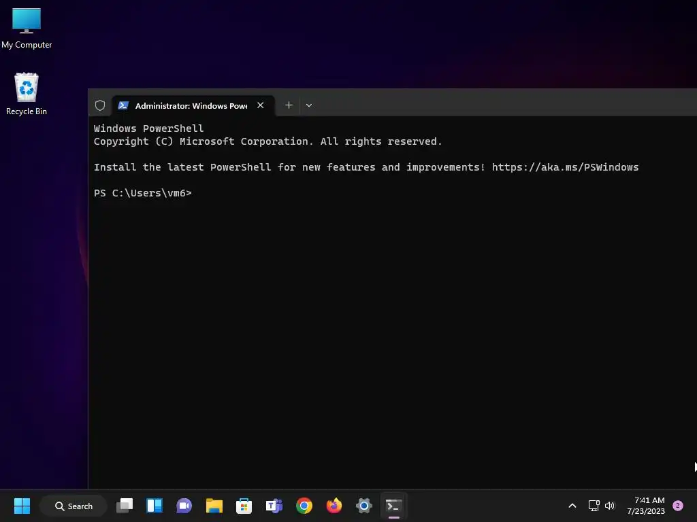Open the Recycle Bin desktop icon
Viewport: 697px width, 522px height.
(27, 94)
